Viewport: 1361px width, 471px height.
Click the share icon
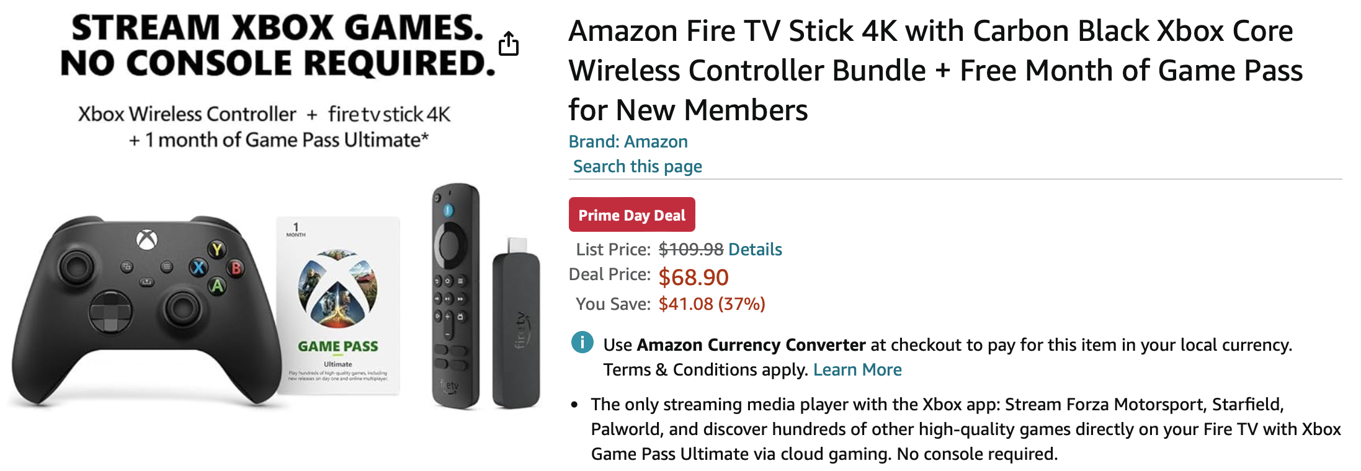click(x=509, y=42)
